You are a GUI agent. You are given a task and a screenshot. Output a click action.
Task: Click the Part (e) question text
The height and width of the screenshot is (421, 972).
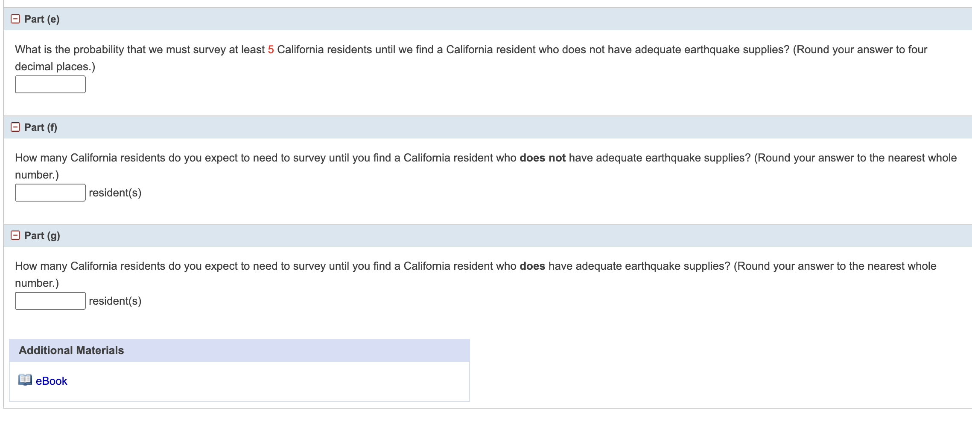tap(471, 58)
